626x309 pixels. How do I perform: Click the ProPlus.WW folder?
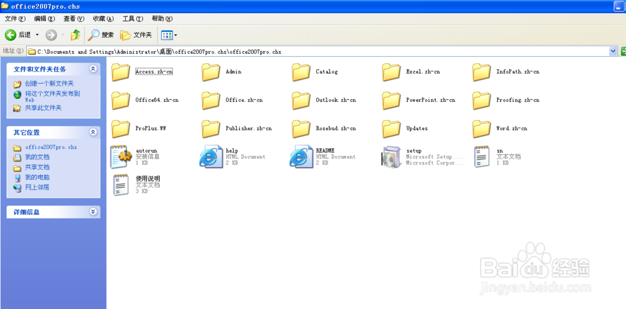click(138, 128)
